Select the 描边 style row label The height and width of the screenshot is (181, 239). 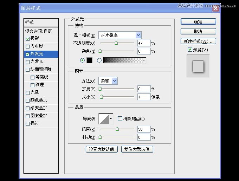(x=34, y=123)
